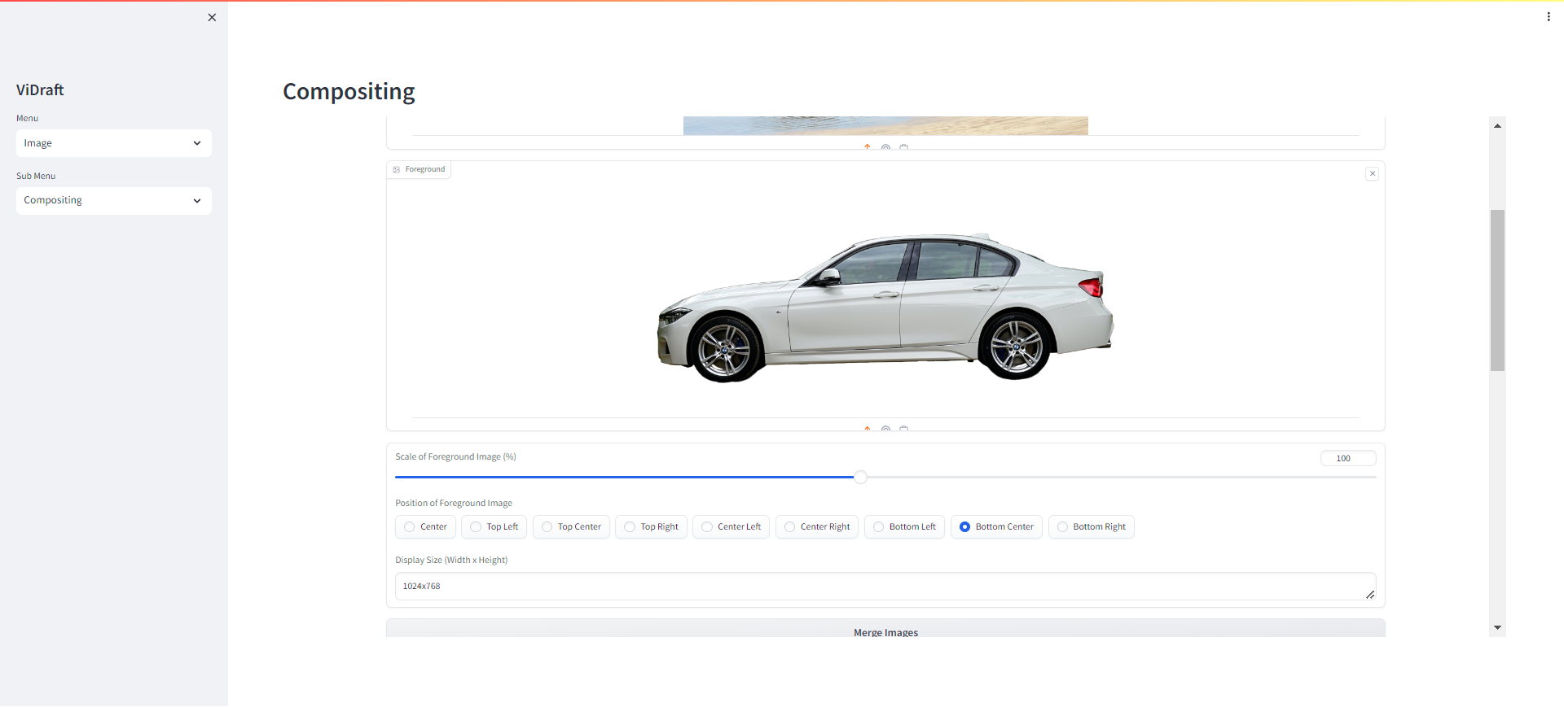Click the 'Scale of Foreground Image (%)' label
This screenshot has height=707, width=1564.
point(455,457)
